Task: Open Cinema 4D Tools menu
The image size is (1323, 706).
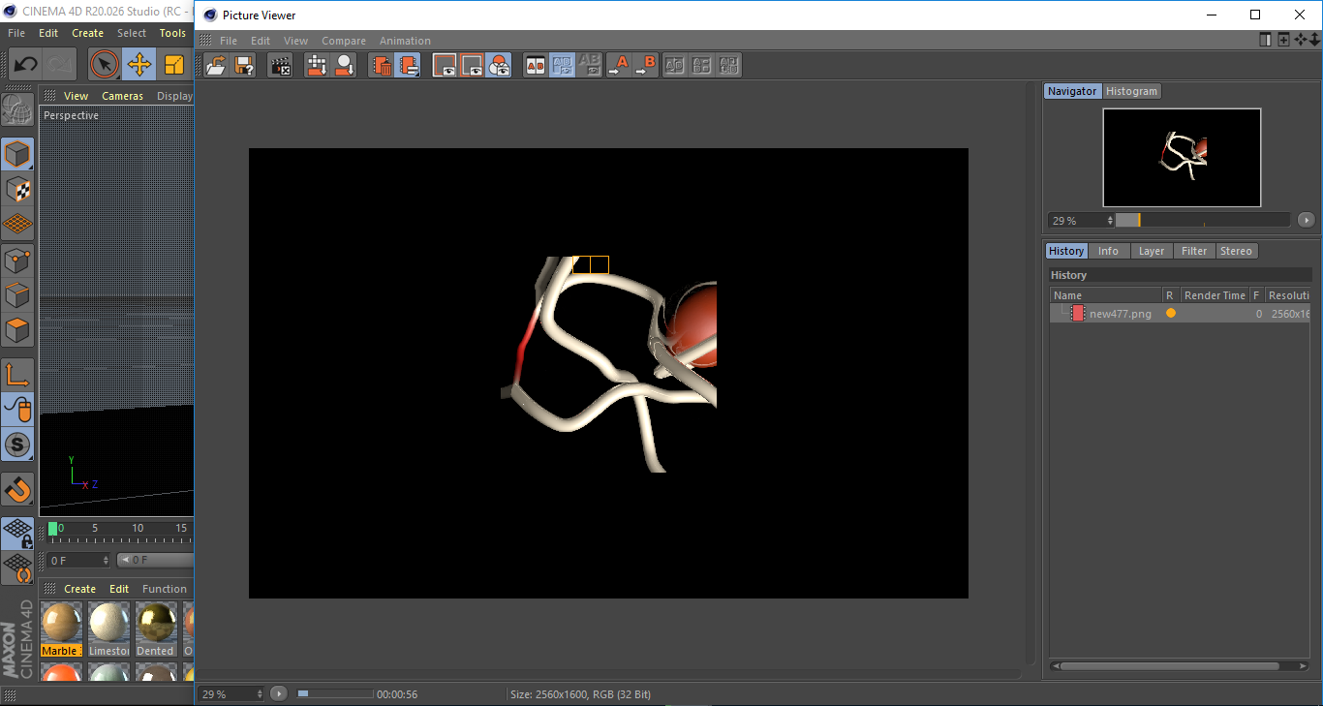Action: (x=172, y=33)
